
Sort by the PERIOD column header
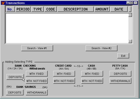pos(23,9)
